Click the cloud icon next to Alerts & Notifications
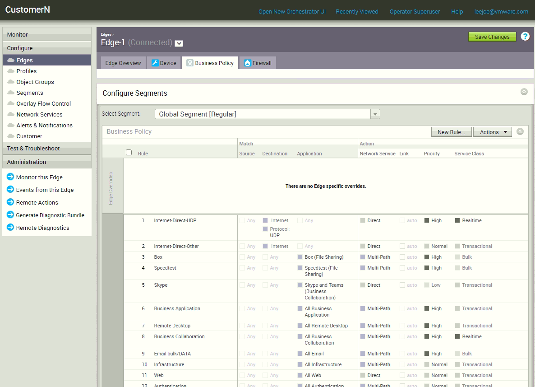This screenshot has height=387, width=535. click(x=11, y=125)
